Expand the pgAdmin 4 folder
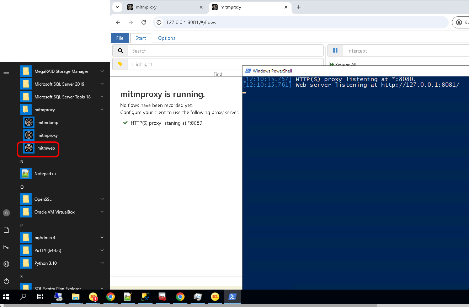Screen dimensions: 469x307 [102, 238]
